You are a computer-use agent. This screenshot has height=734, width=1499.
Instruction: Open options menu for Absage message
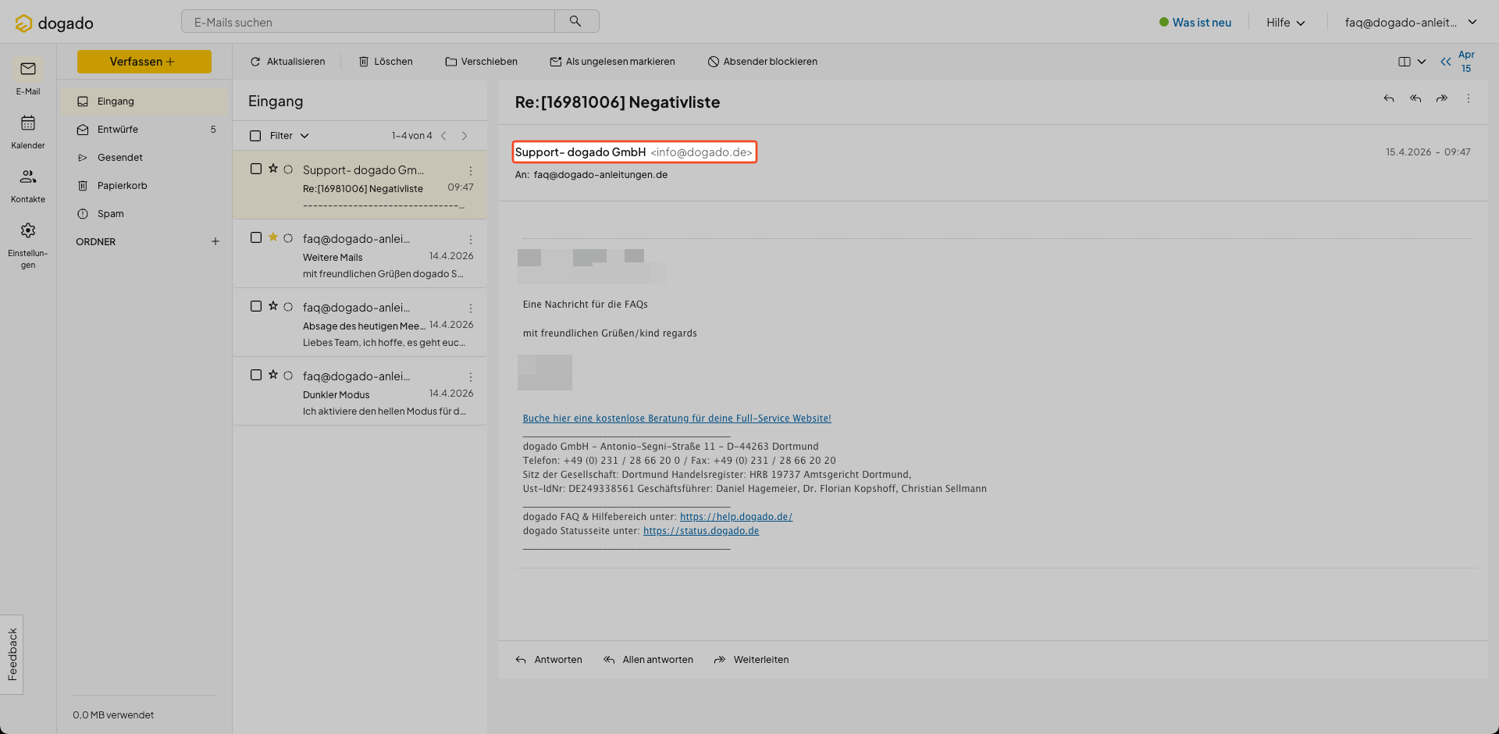(x=471, y=308)
